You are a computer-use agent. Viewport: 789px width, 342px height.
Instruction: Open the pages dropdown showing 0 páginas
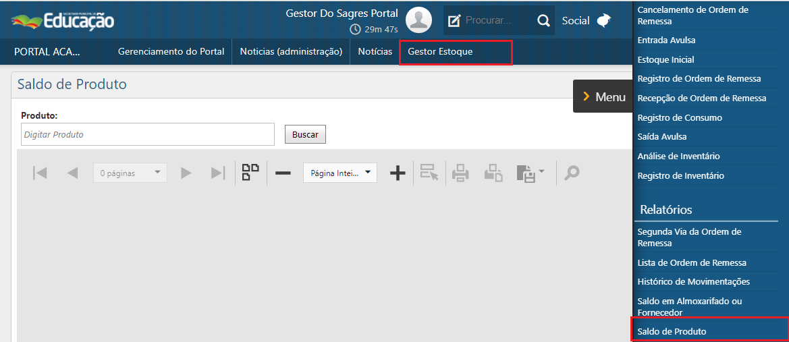pos(130,173)
